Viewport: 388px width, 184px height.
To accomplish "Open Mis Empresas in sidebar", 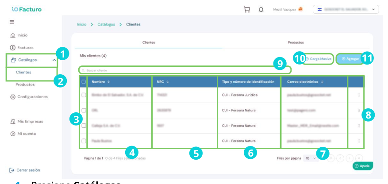I will pos(27,122).
